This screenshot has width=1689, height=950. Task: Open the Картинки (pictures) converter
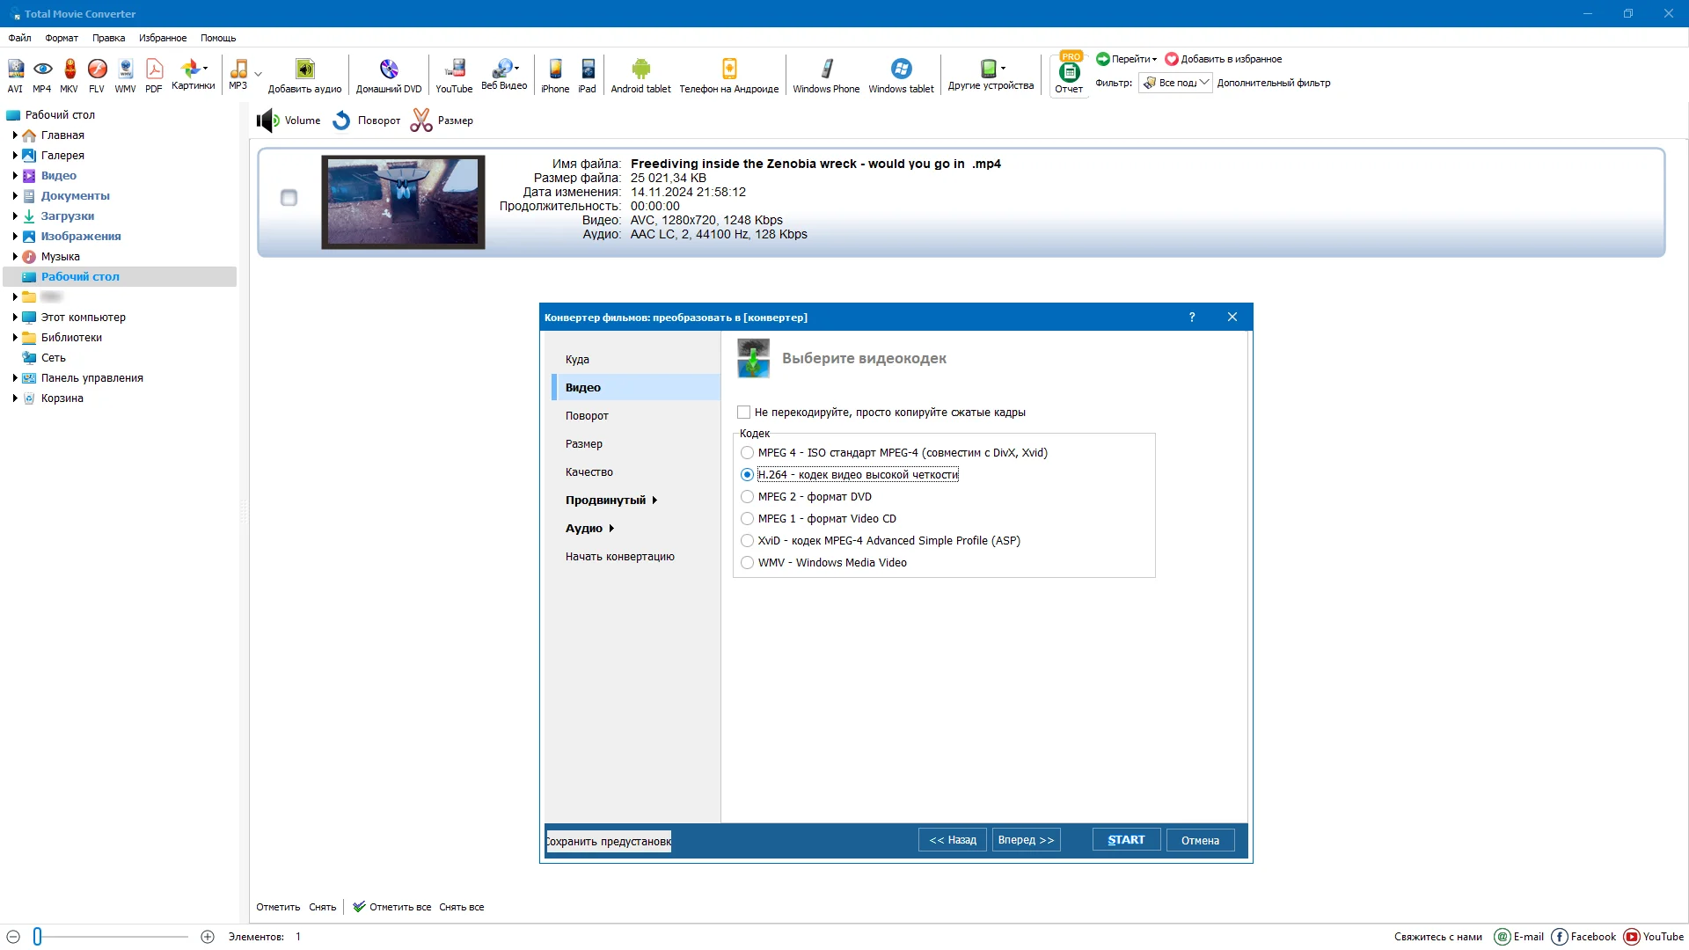tap(194, 76)
